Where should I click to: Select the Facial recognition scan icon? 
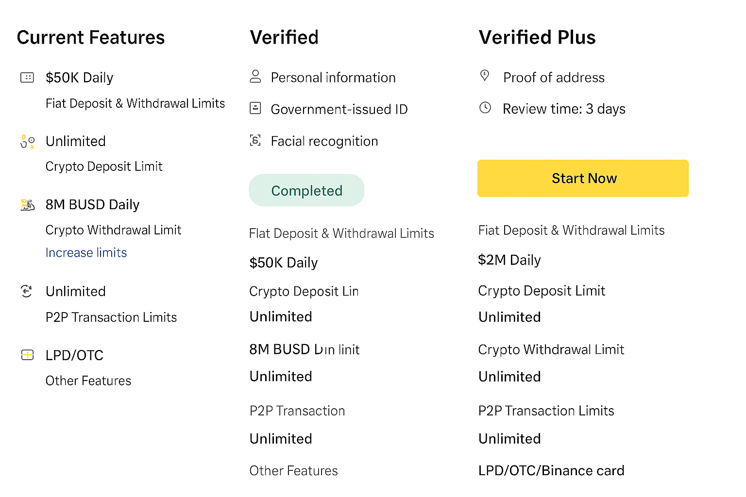pos(255,140)
